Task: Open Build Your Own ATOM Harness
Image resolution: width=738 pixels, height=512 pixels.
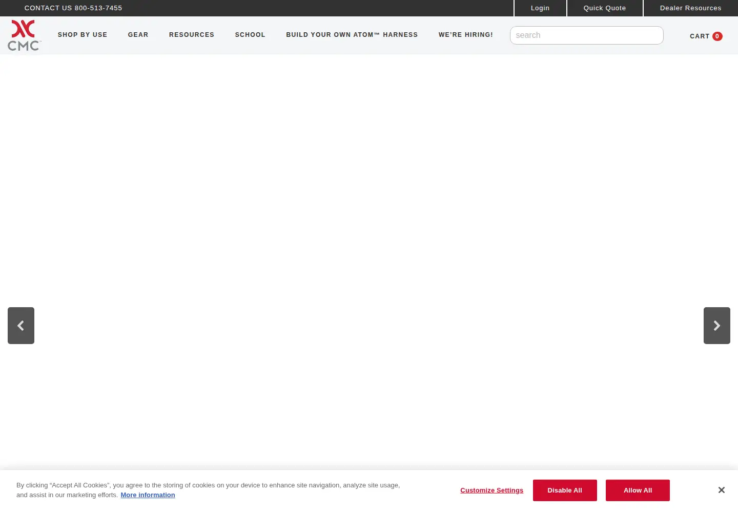Action: pos(352,35)
